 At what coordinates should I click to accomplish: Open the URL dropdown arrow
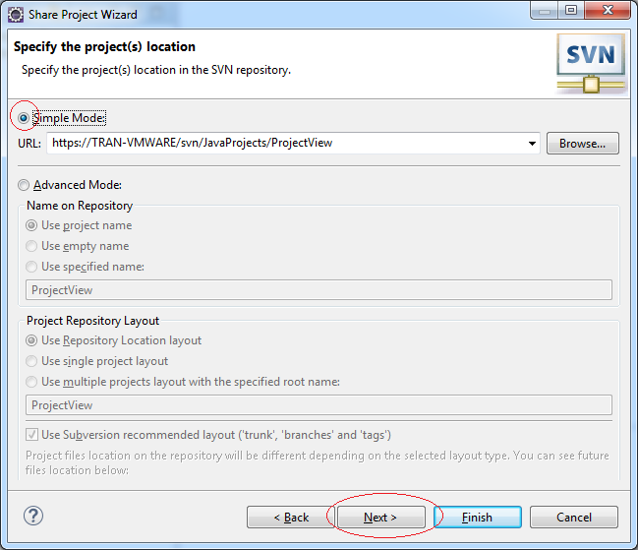(x=532, y=144)
